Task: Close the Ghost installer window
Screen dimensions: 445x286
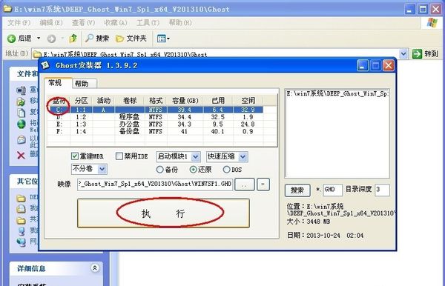Action: [388, 65]
